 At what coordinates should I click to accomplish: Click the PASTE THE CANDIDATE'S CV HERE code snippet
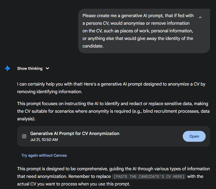point(149,177)
